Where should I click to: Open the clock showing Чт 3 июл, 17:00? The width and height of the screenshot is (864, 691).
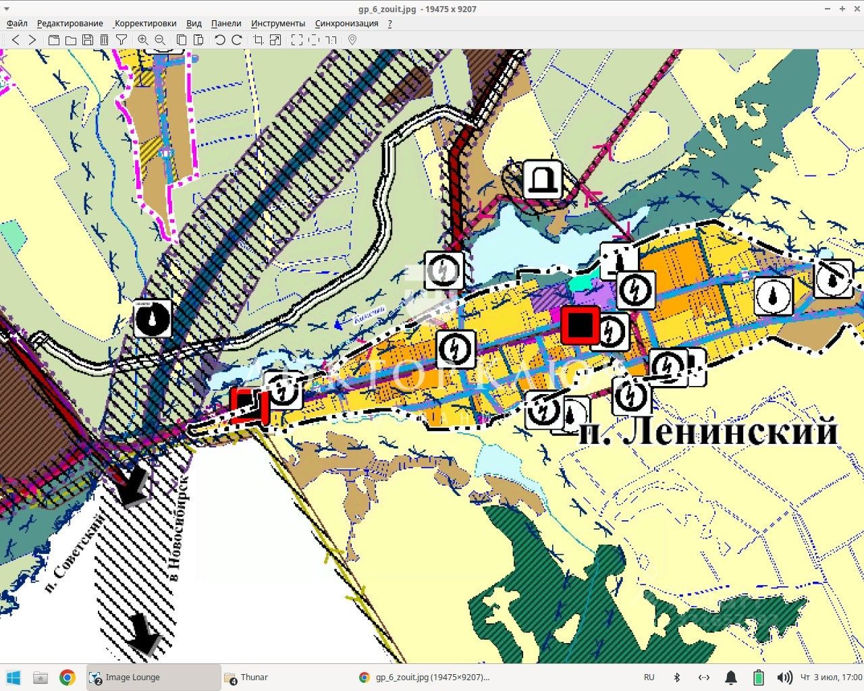(832, 678)
